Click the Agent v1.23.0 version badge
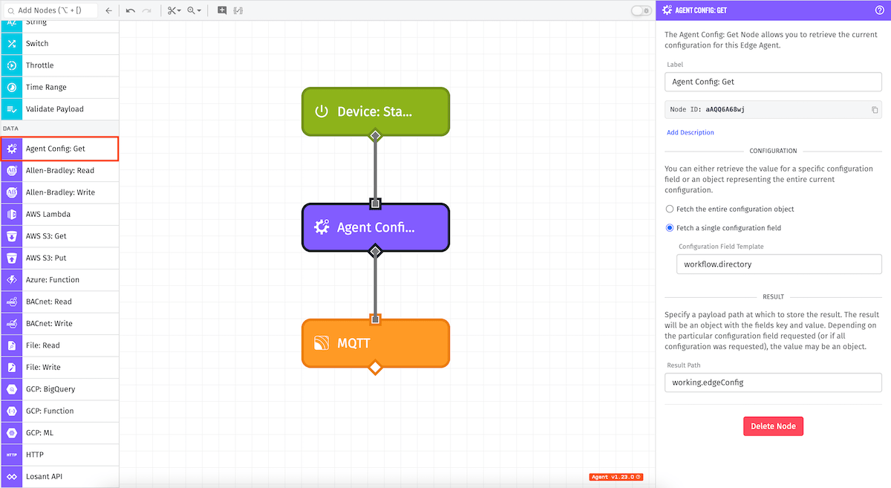The width and height of the screenshot is (891, 488). (616, 477)
